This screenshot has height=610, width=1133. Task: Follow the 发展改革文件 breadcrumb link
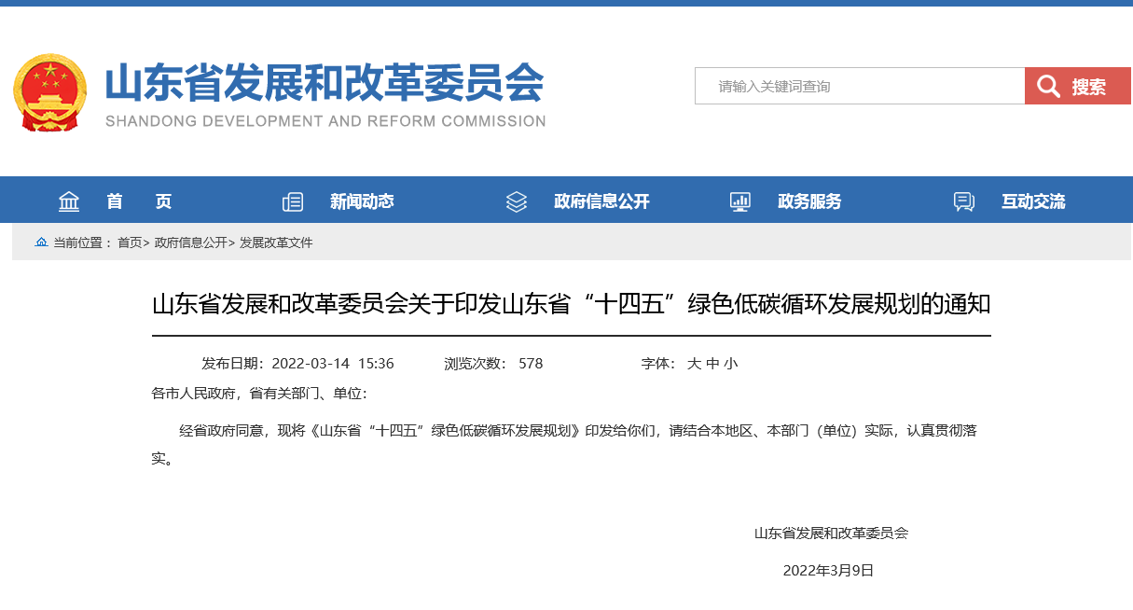click(276, 243)
